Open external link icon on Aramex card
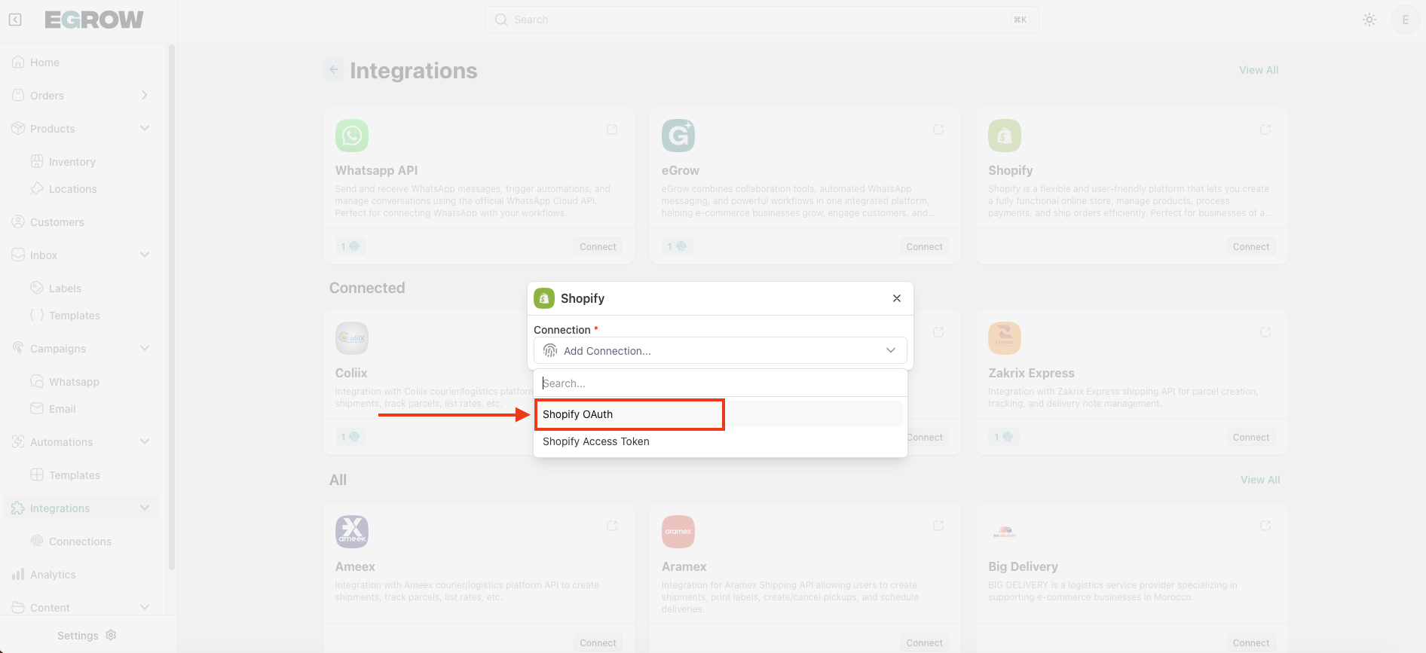The image size is (1426, 653). [x=938, y=526]
